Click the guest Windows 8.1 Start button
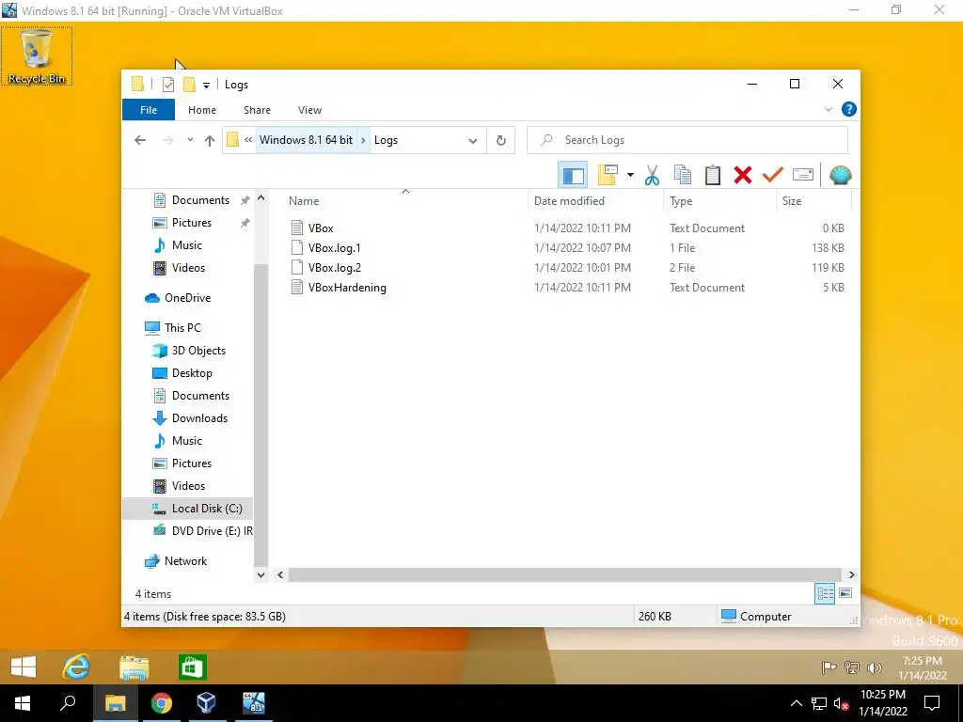This screenshot has height=722, width=963. coord(24,667)
